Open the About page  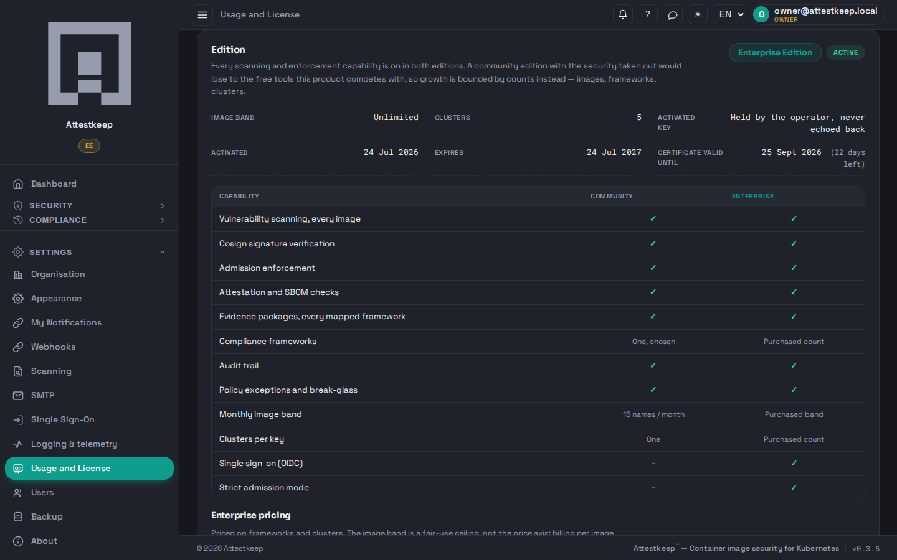coord(89,541)
